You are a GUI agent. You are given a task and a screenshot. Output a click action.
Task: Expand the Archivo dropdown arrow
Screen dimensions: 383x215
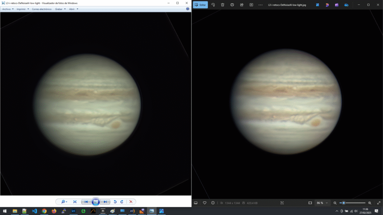coord(13,9)
